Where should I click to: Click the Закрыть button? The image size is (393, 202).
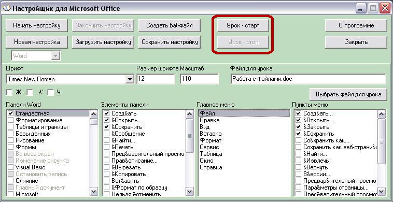[x=356, y=42]
